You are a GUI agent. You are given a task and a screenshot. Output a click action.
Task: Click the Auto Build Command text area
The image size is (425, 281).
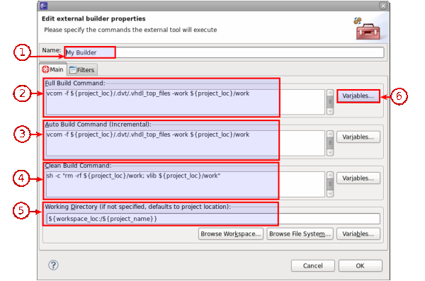(186, 143)
